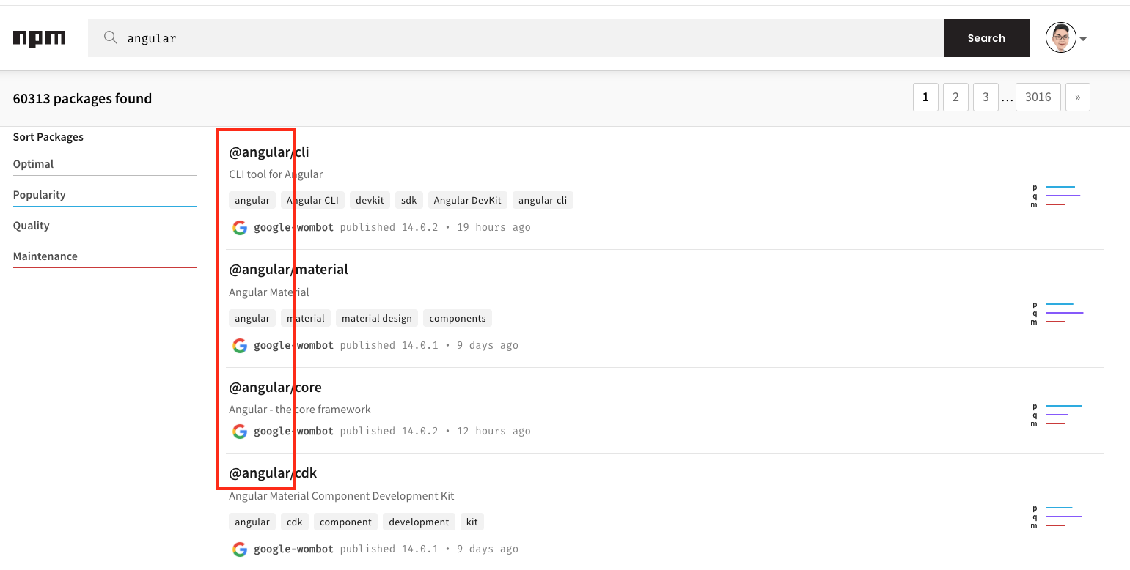Click the components keyword tag
Screen dimensions: 1130x570
458,318
